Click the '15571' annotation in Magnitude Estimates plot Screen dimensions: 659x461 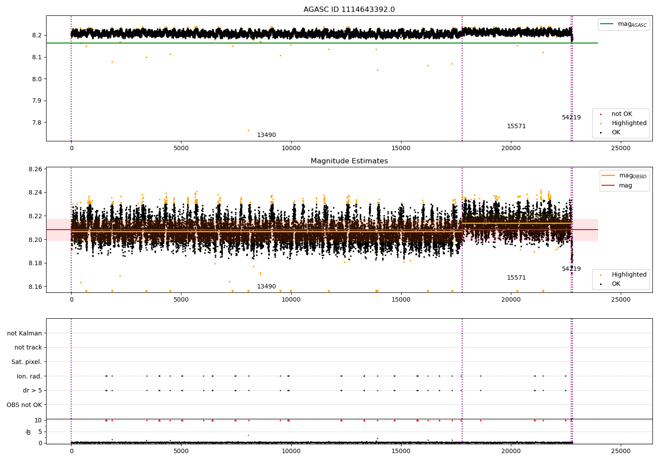pos(516,278)
